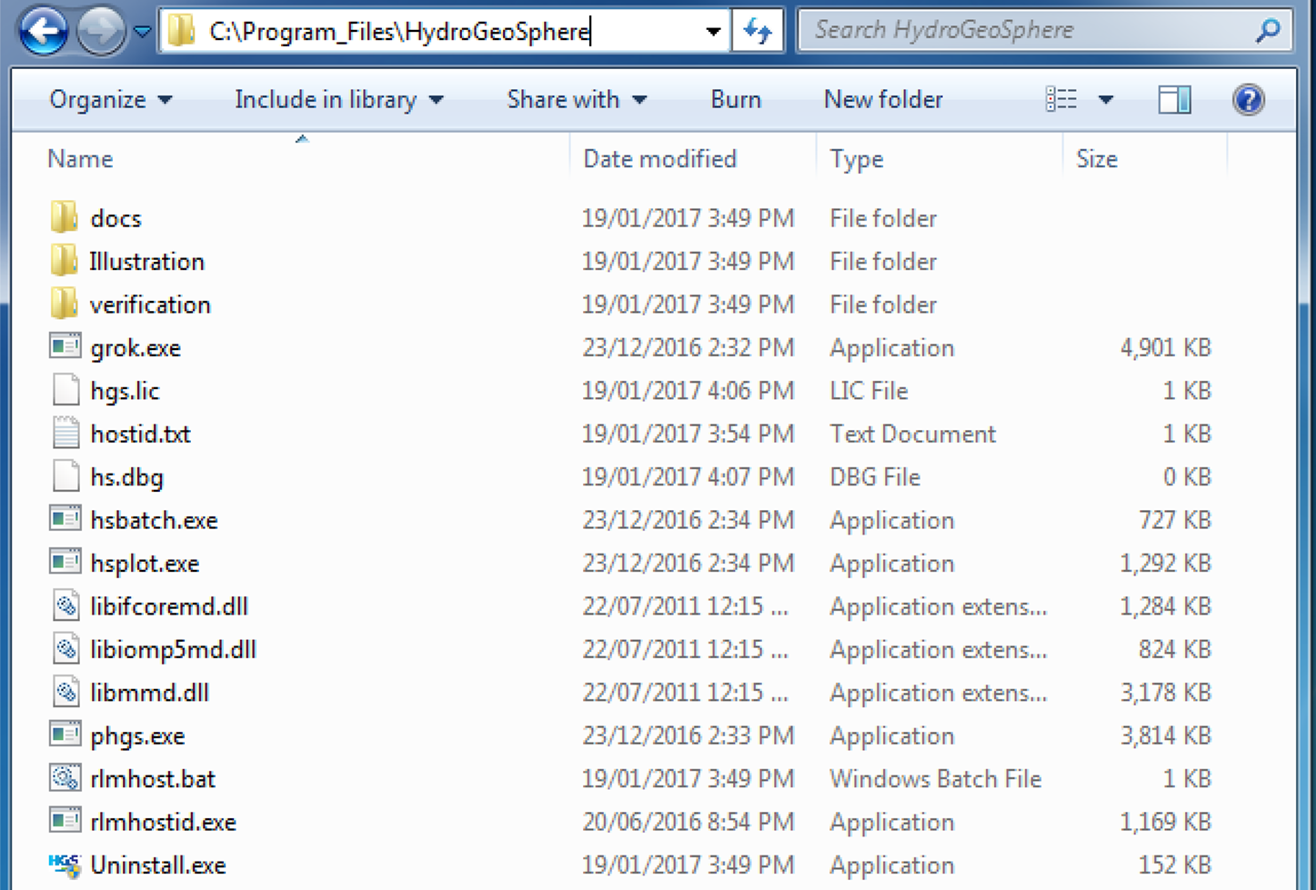The image size is (1316, 890).
Task: Click the 3,814 KB size value
Action: 1165,735
